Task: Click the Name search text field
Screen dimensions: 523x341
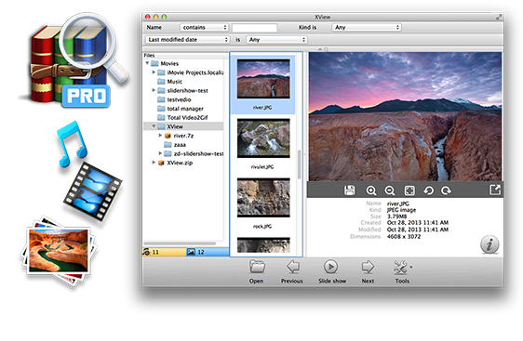Action: (255, 28)
